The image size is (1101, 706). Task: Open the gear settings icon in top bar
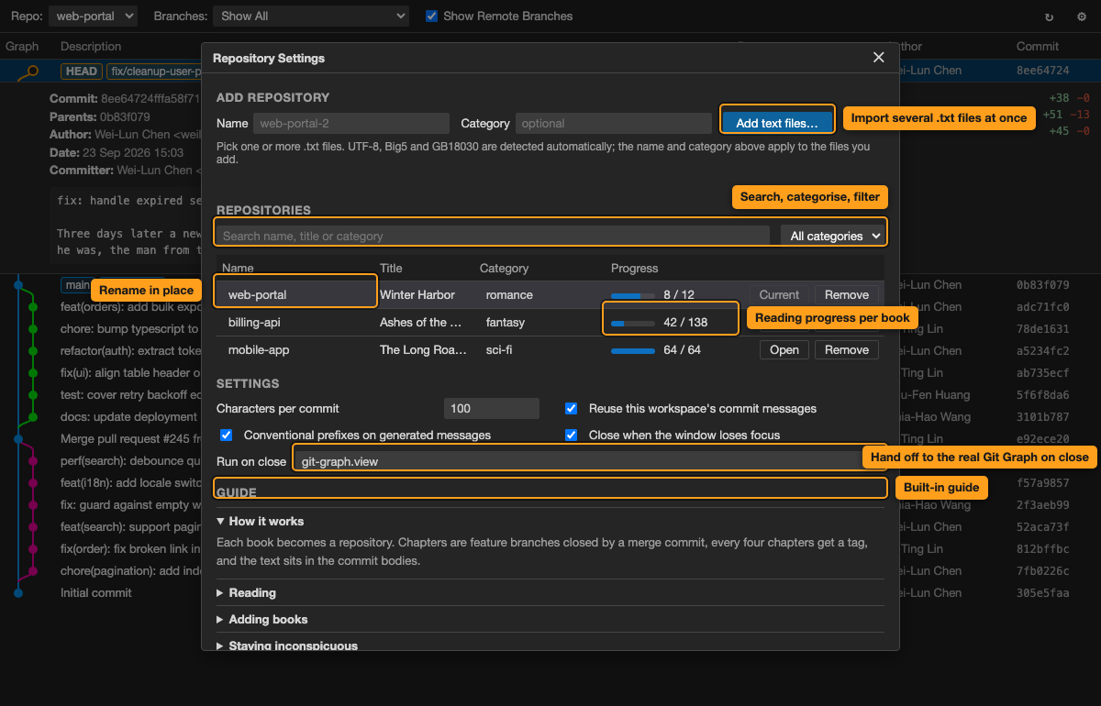(x=1082, y=17)
